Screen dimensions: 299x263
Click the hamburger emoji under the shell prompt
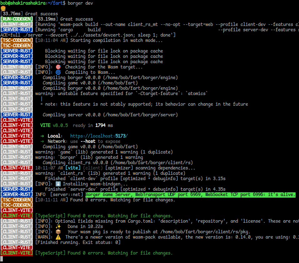click(x=3, y=8)
